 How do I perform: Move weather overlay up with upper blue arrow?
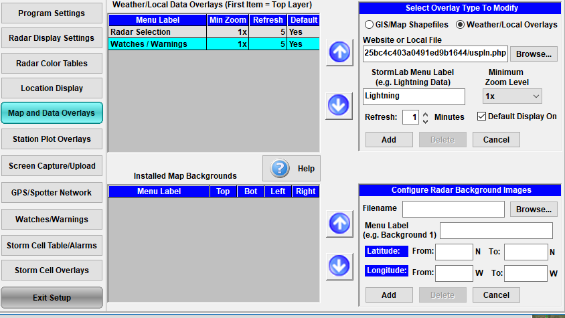coord(339,52)
